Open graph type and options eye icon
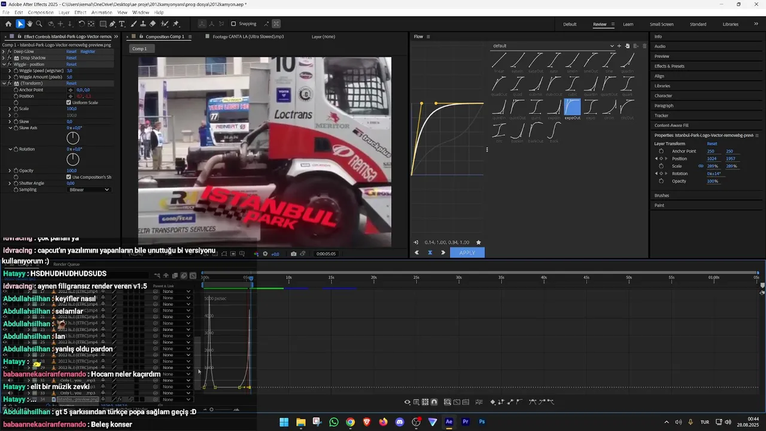Screen dimensions: 766x431 (408, 402)
